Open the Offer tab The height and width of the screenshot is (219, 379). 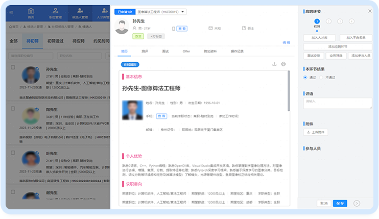(x=186, y=52)
